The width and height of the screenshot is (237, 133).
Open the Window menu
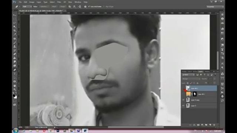click(x=78, y=2)
